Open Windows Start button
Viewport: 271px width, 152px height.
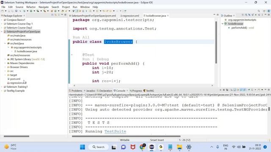[x=83, y=147]
